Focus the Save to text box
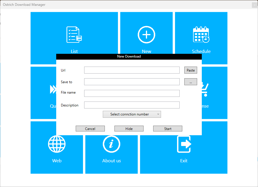 click(x=132, y=82)
